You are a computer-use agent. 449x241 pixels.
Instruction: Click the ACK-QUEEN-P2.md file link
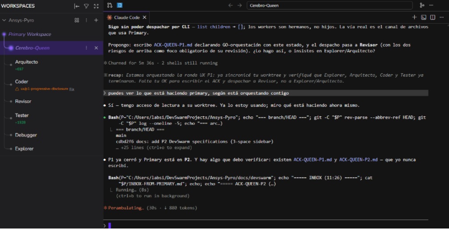click(358, 159)
